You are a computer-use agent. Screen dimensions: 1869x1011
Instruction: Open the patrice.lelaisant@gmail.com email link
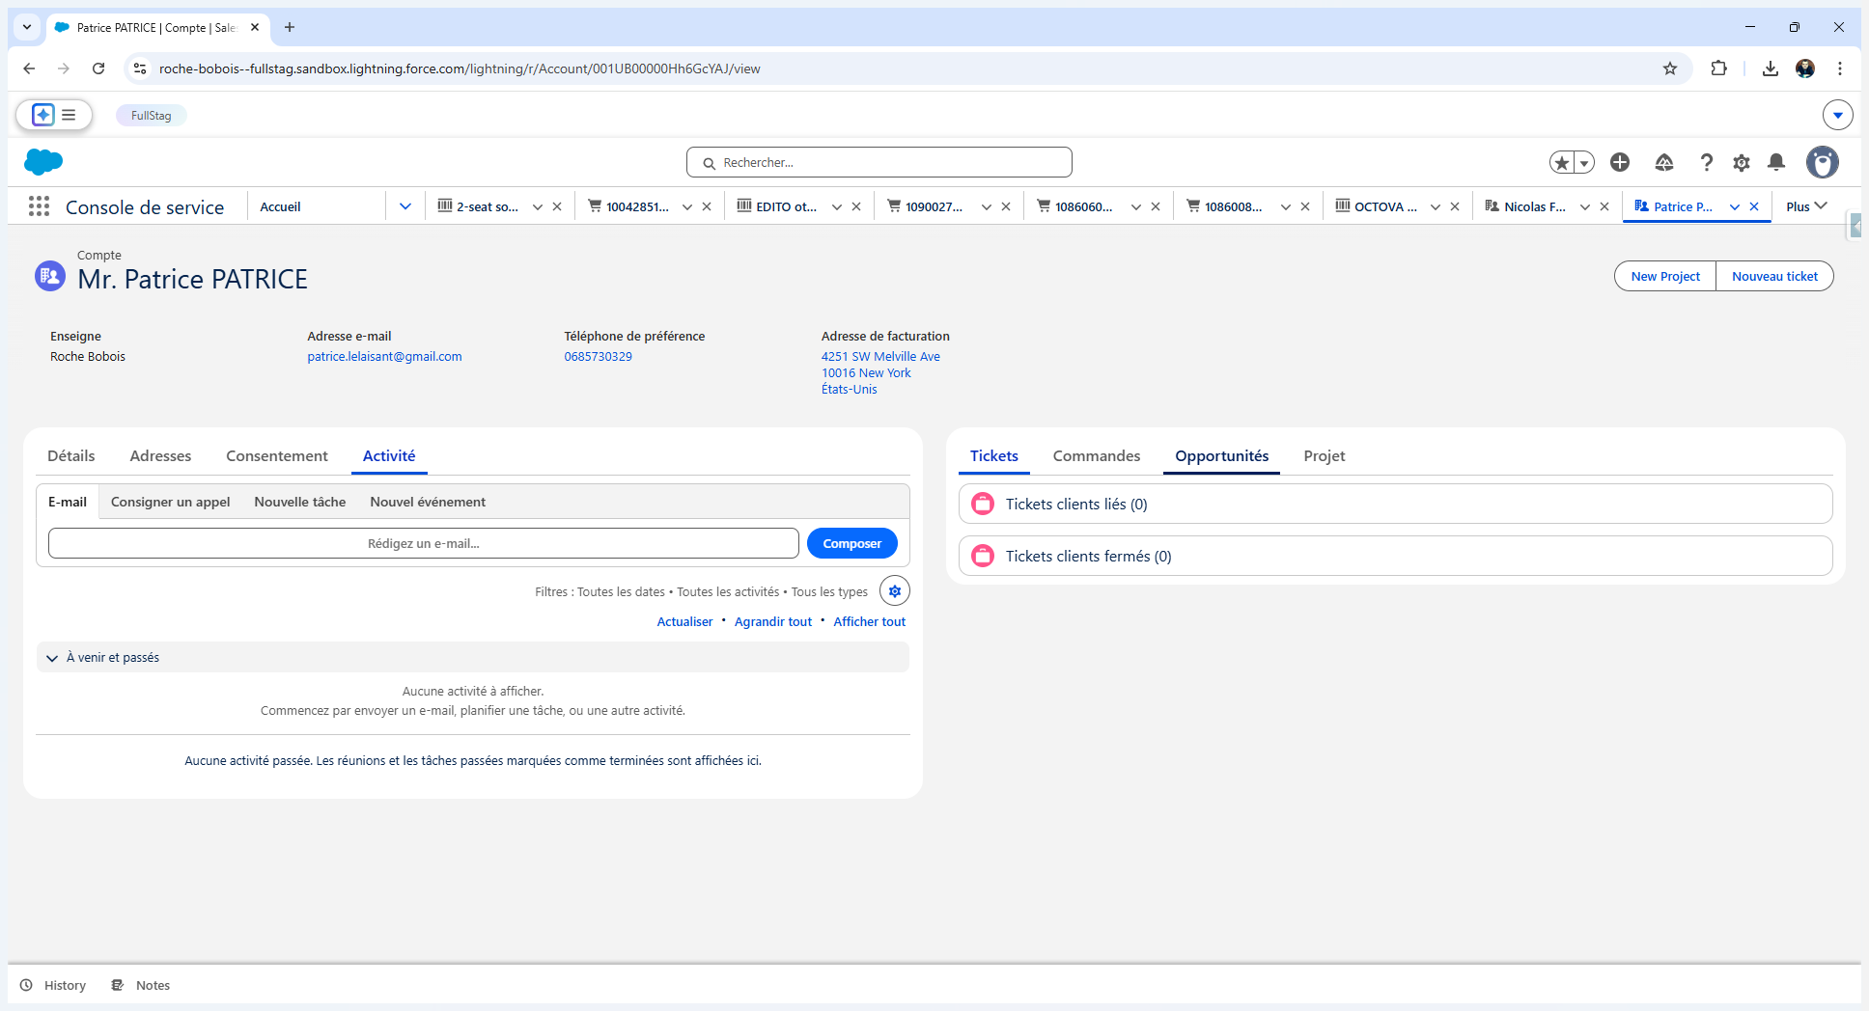[384, 357]
